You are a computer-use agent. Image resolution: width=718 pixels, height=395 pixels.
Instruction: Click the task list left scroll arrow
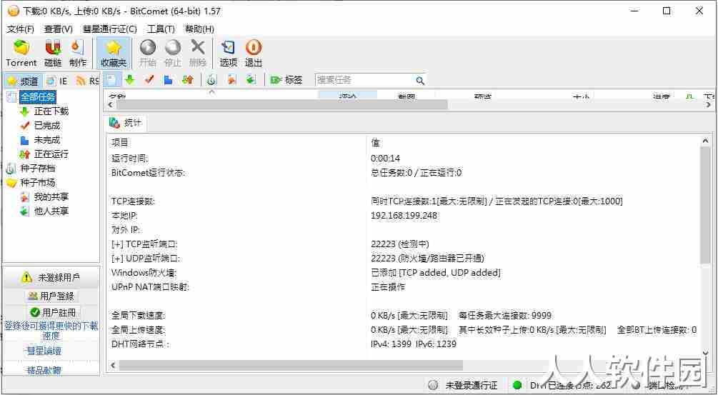coord(110,105)
